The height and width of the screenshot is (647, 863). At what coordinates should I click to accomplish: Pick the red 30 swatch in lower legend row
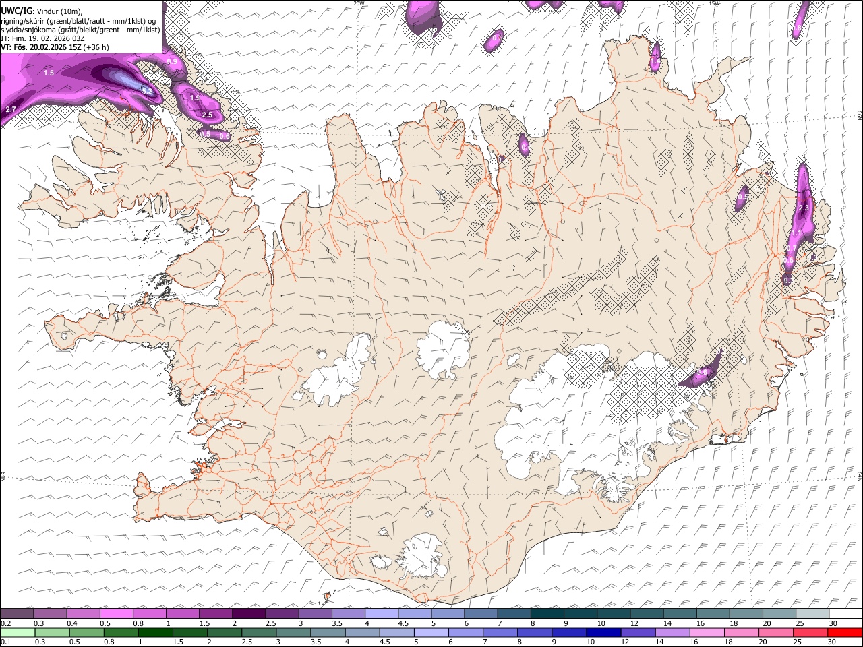845,632
